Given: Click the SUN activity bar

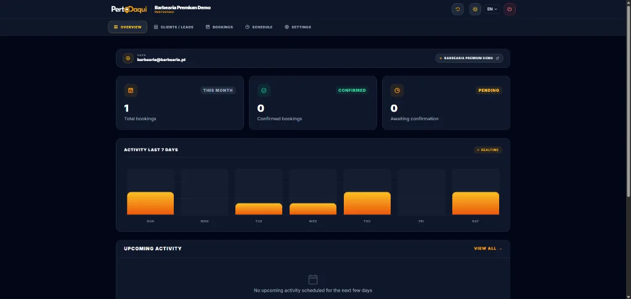Looking at the screenshot, I should (x=150, y=203).
